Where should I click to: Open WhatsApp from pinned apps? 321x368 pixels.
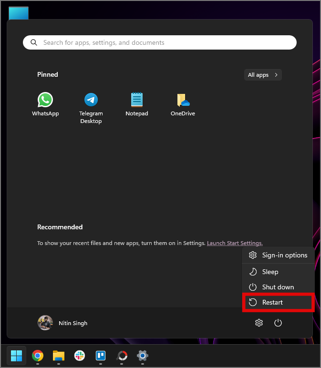45,104
